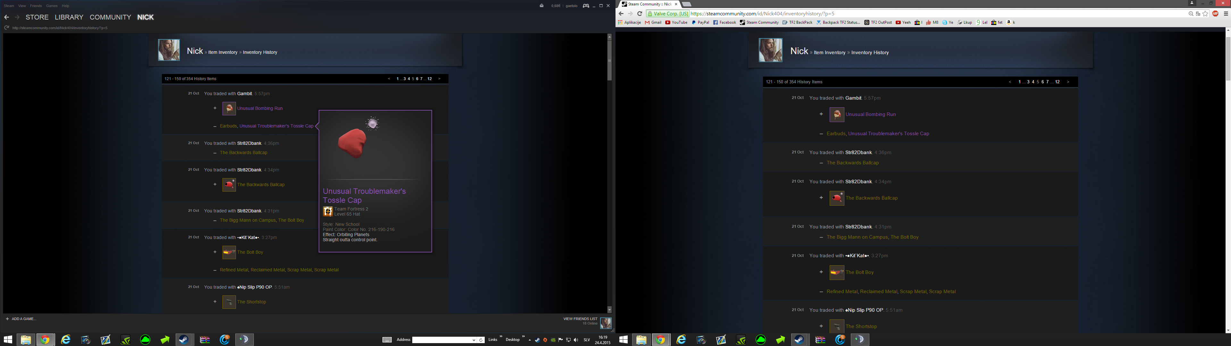Open the Help menu in Steam client
The height and width of the screenshot is (346, 1231).
pos(65,6)
